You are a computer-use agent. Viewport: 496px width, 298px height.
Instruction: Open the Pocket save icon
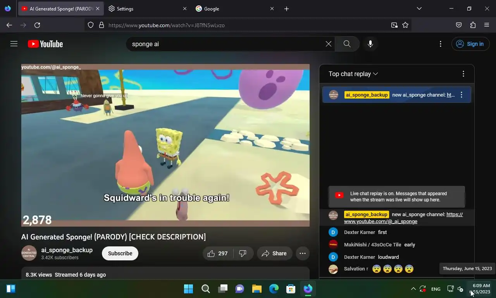[x=459, y=25]
